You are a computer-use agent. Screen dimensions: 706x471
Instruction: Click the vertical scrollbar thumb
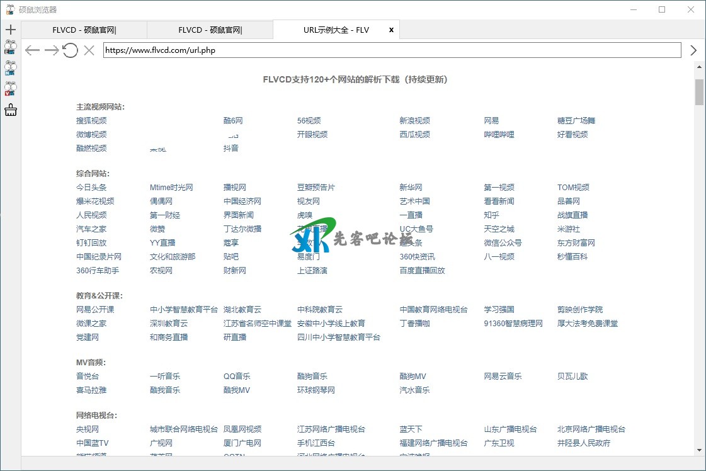[x=699, y=92]
